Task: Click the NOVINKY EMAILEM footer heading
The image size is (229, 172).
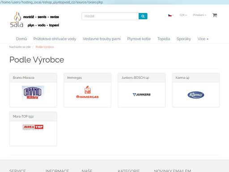Action: (173, 171)
